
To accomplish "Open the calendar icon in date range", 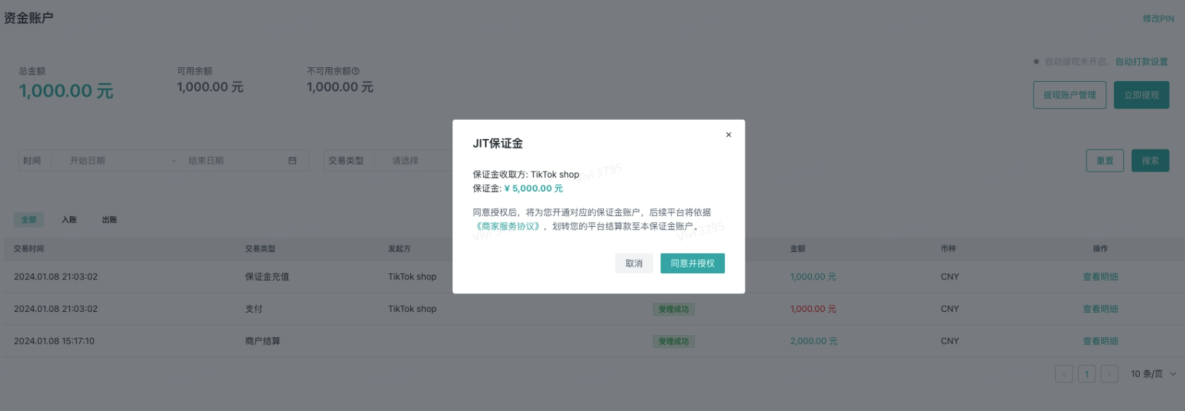I will click(292, 161).
